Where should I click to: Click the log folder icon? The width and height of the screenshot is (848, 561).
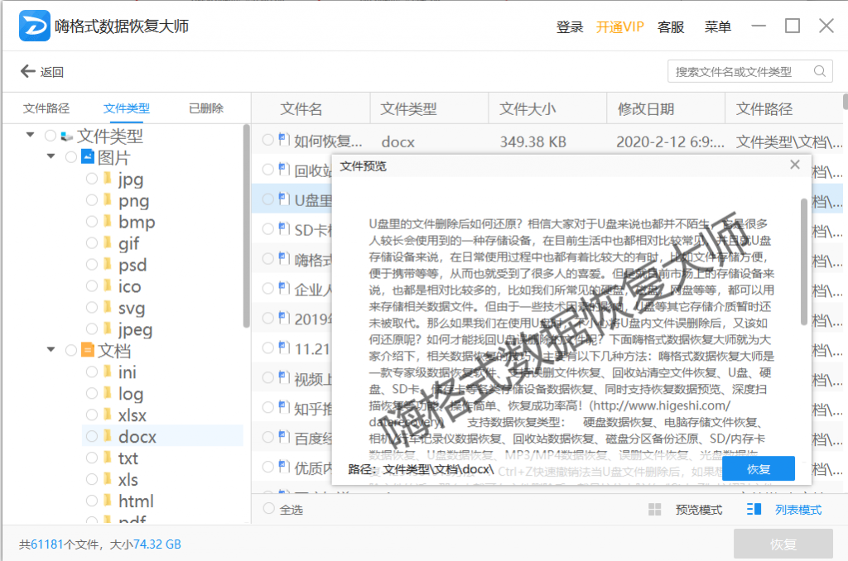[108, 393]
